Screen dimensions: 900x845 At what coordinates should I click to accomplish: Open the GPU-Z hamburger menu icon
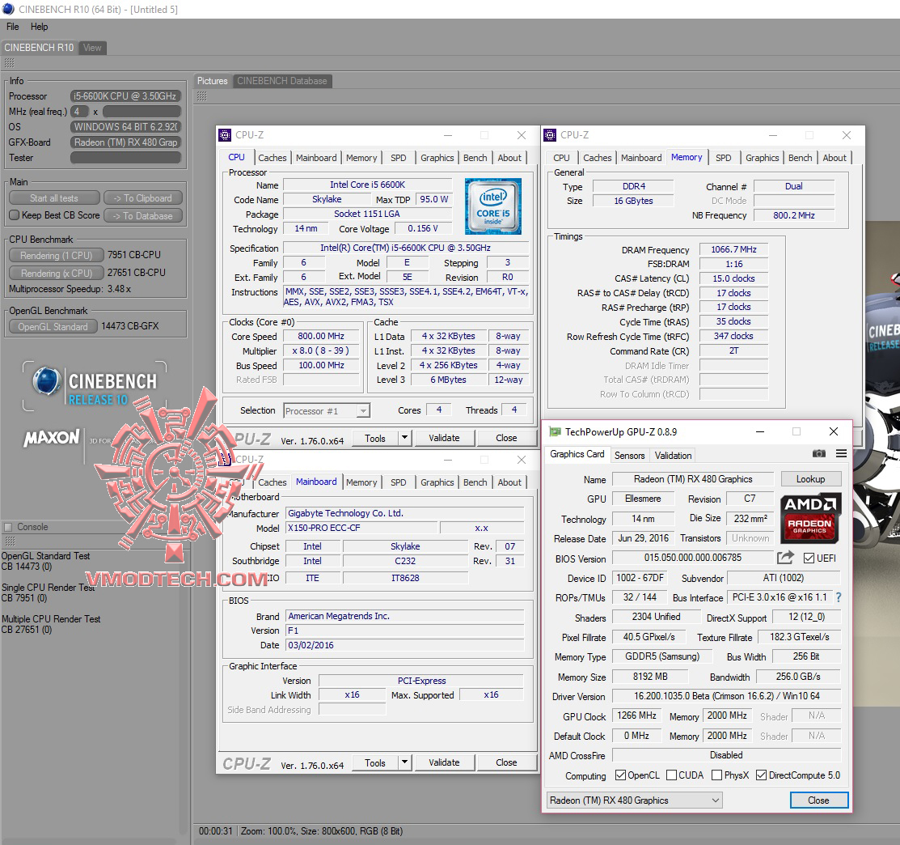[x=842, y=454]
